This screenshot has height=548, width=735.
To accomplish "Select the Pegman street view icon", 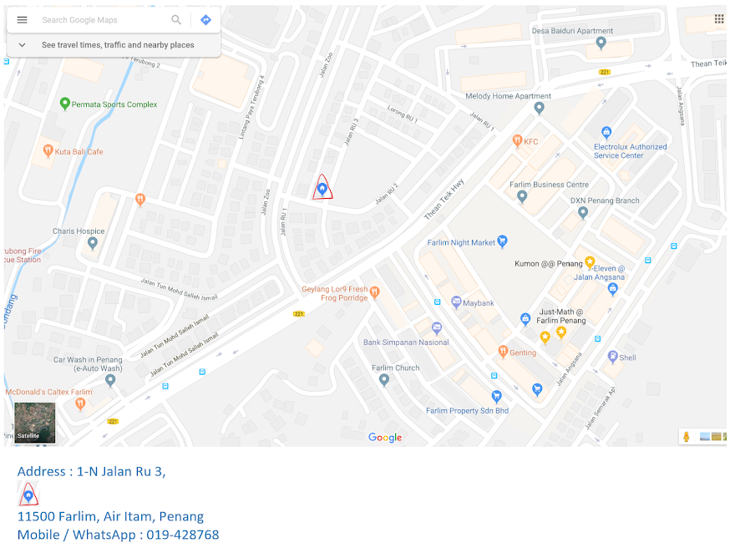I will 687,437.
